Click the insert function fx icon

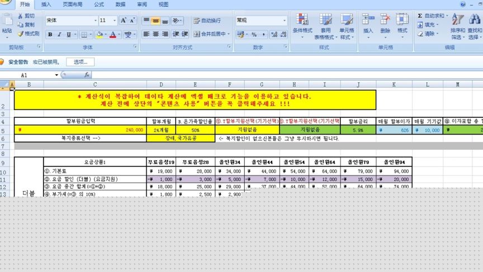[87, 75]
